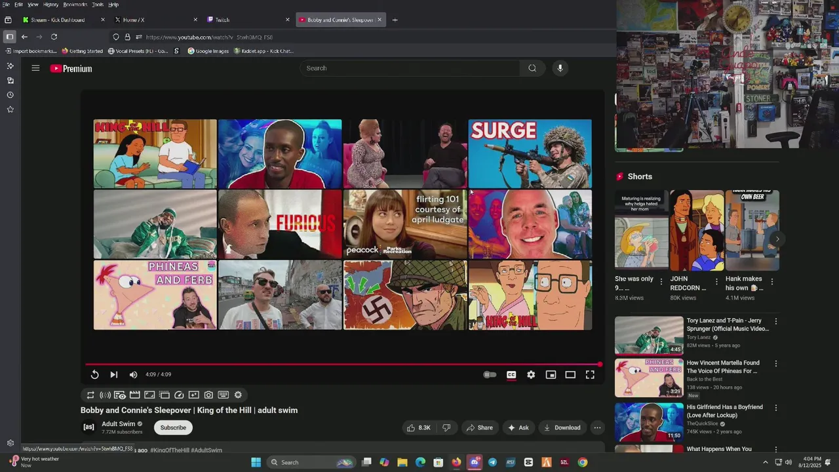Open options for Tory Lanez Jerry Sprunger video
Screen dimensions: 839x472
click(775, 321)
